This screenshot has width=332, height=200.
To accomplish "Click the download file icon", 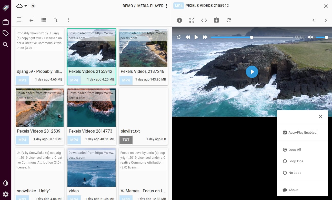I will [216, 20].
